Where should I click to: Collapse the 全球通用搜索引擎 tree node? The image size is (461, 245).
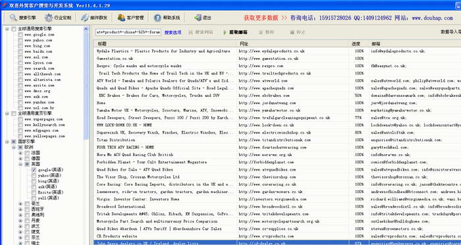pos(7,29)
